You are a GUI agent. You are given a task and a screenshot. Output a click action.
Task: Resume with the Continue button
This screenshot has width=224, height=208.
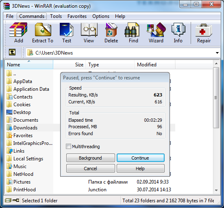coord(141,158)
